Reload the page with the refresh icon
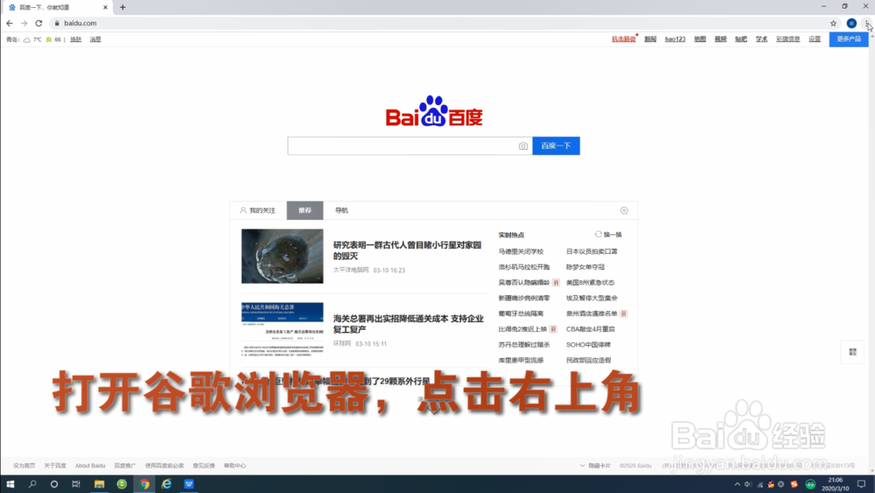 tap(38, 23)
